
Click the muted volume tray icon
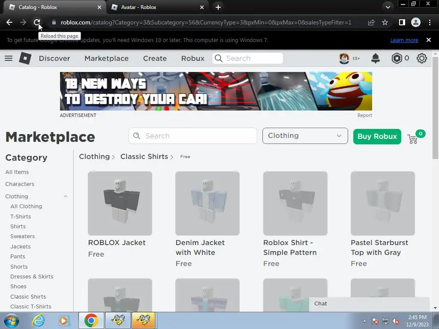pos(396,321)
